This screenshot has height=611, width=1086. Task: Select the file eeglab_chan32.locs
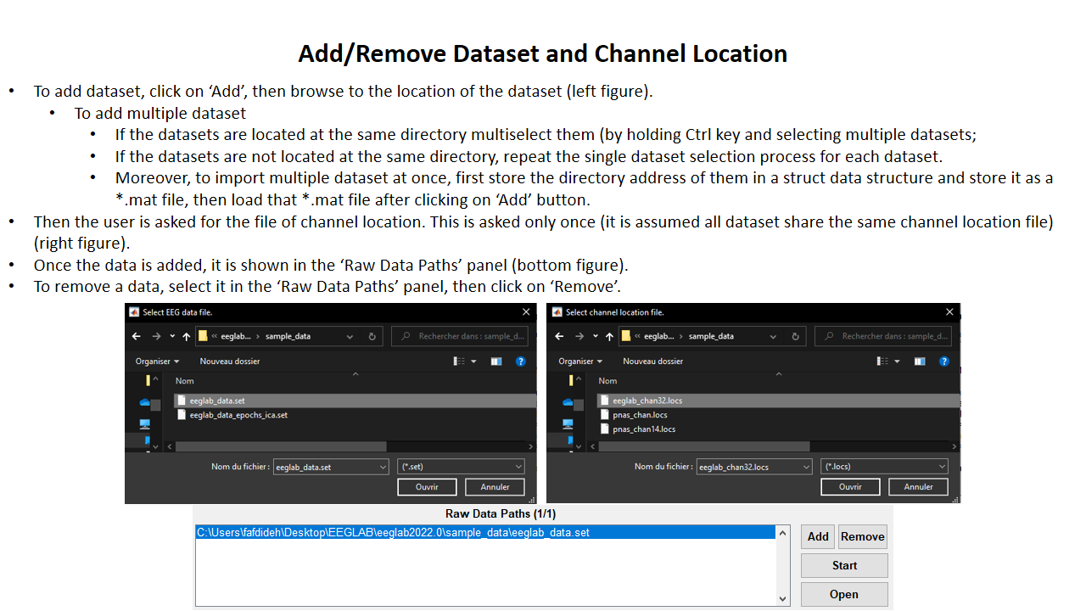[x=778, y=401]
